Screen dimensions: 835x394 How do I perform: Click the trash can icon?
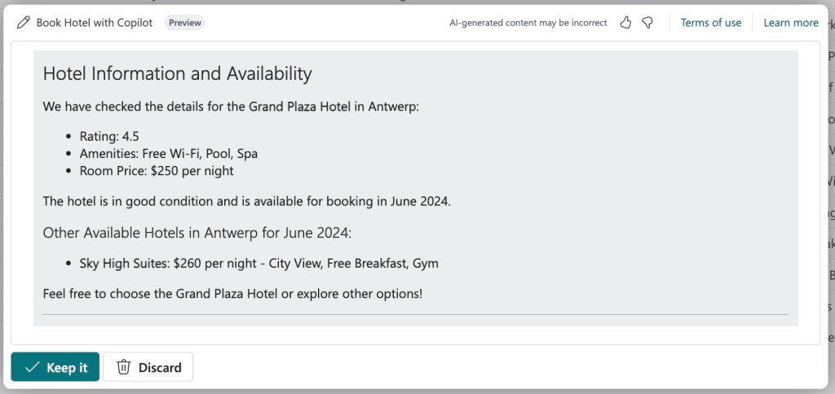[124, 367]
